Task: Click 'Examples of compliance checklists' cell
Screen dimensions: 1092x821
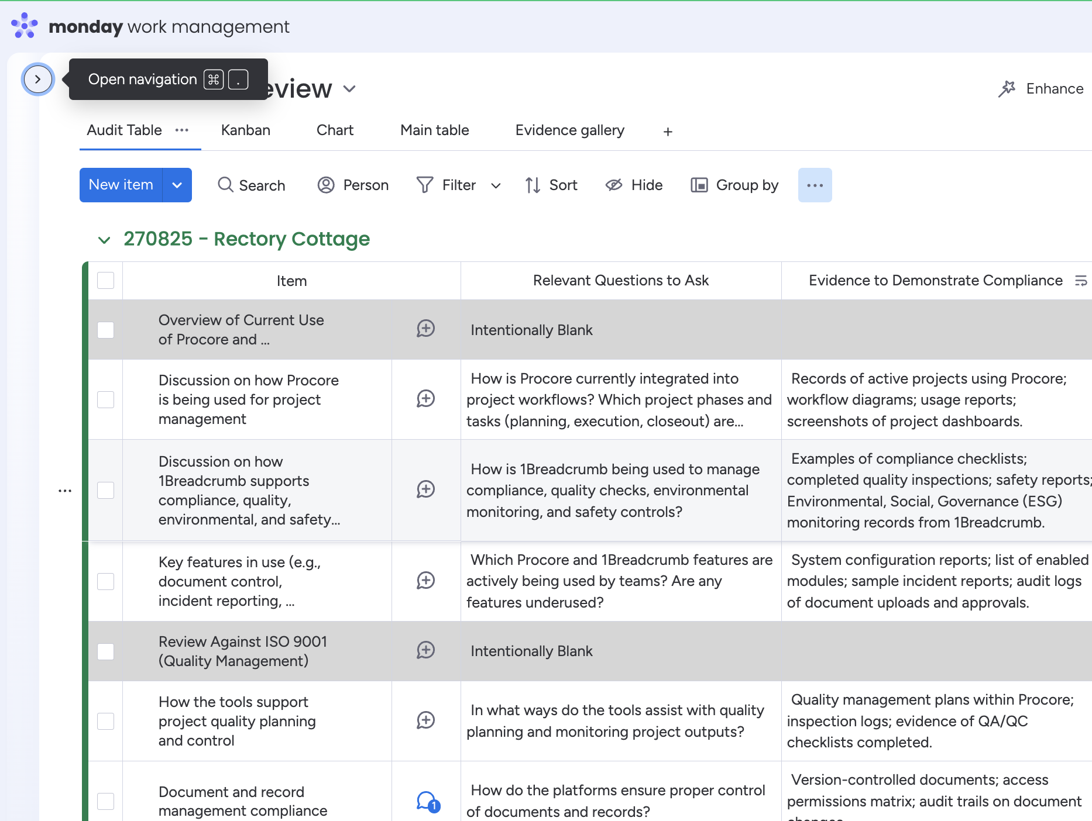Action: [936, 490]
